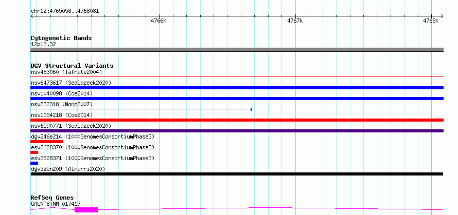Click esv3628370 (1000GenomesConsortiumPhase3) label
The height and width of the screenshot is (215, 458).
pos(93,147)
